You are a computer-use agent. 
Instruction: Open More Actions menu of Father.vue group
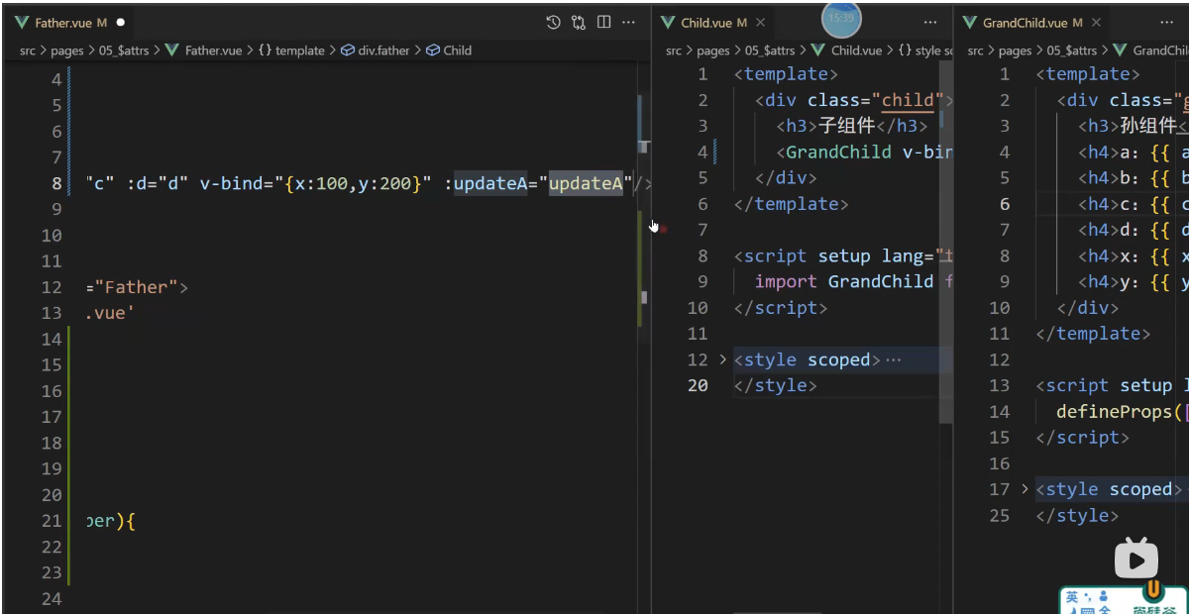point(628,22)
